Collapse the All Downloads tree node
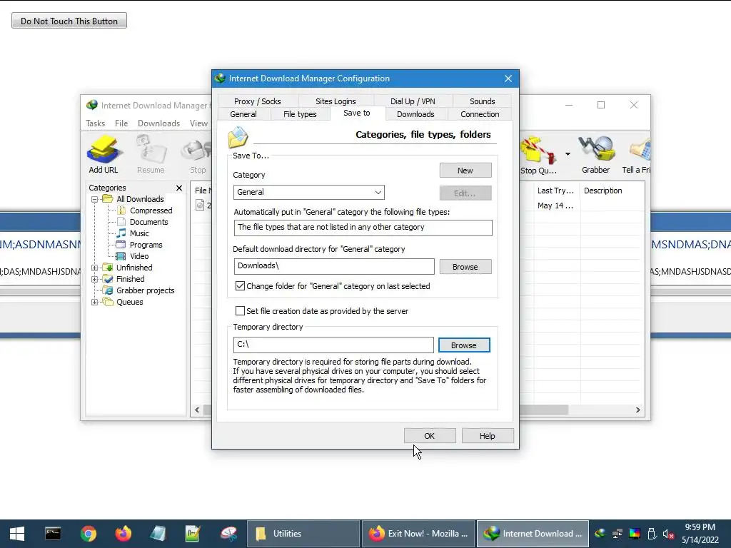This screenshot has width=731, height=548. coord(95,200)
